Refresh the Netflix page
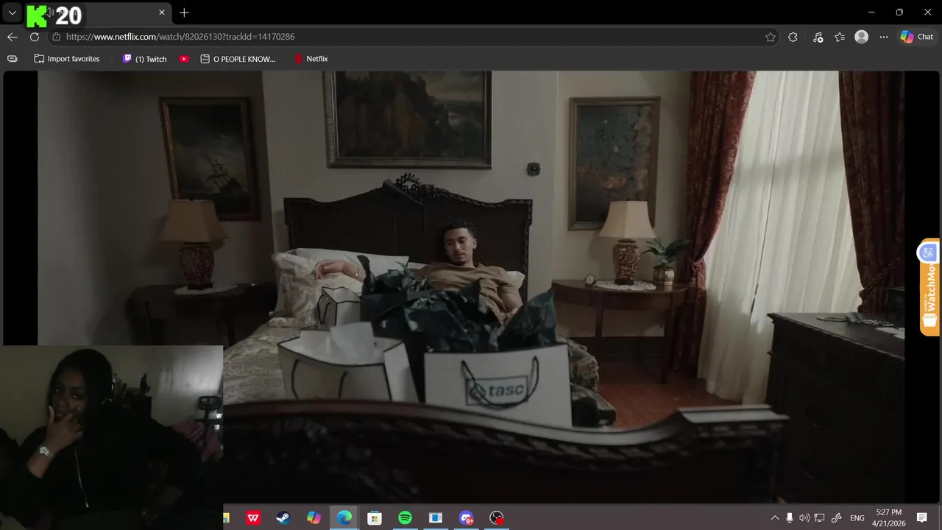This screenshot has width=942, height=530. [x=35, y=37]
